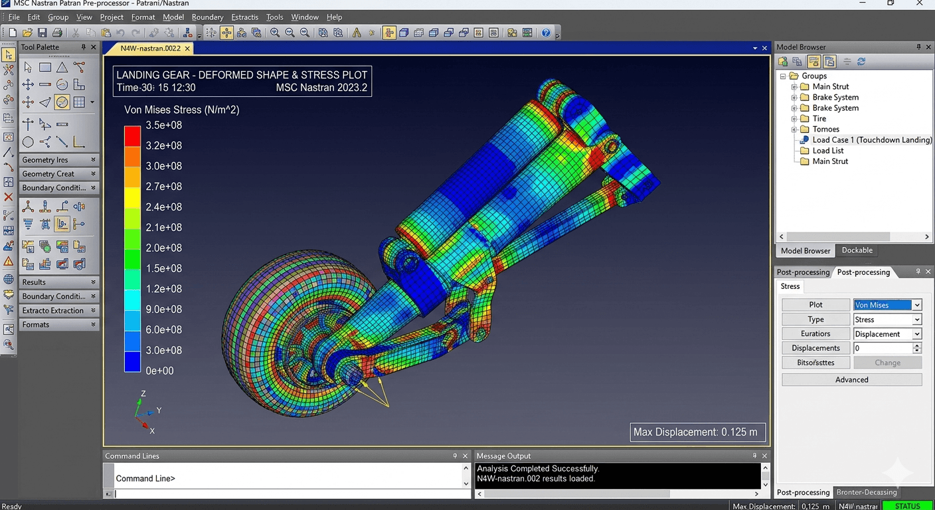Toggle the pin on the Model Browser panel

pyautogui.click(x=918, y=47)
